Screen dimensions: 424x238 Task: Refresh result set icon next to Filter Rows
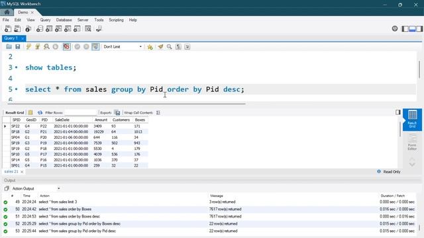(40, 112)
